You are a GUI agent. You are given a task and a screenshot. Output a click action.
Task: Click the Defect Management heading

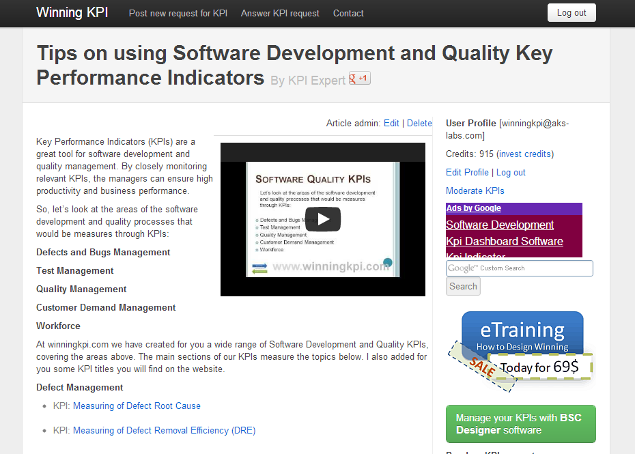(79, 388)
